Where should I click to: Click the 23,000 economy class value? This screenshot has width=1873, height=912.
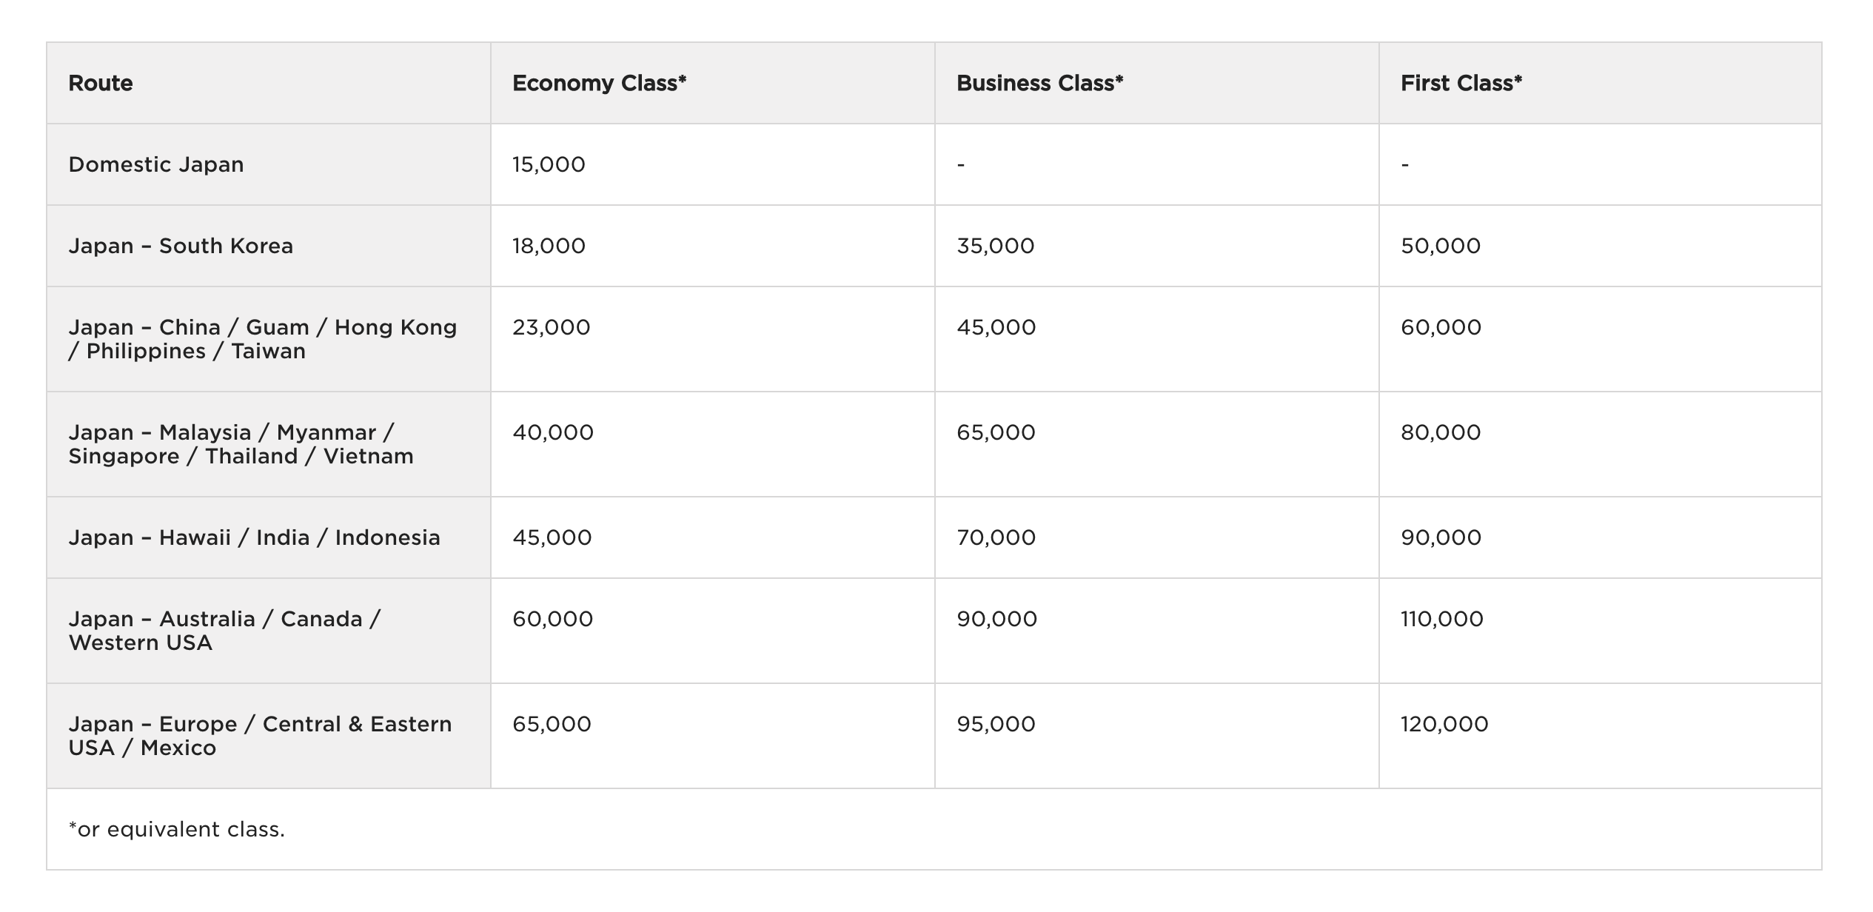coord(552,327)
